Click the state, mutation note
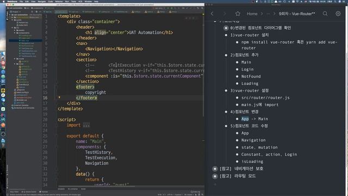This screenshot has width=348, height=196. click(x=259, y=148)
